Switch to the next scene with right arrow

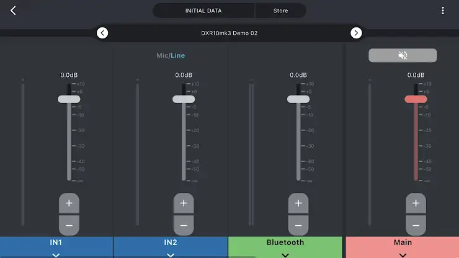click(x=356, y=33)
